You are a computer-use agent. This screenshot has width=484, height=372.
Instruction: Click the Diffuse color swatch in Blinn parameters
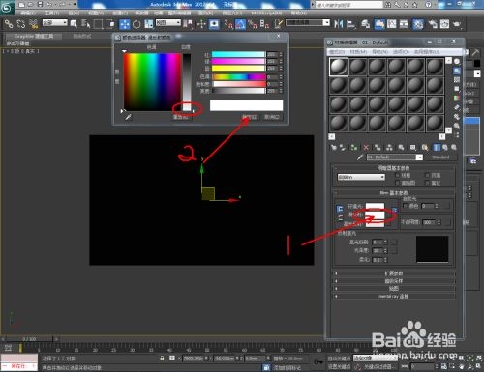pos(375,215)
